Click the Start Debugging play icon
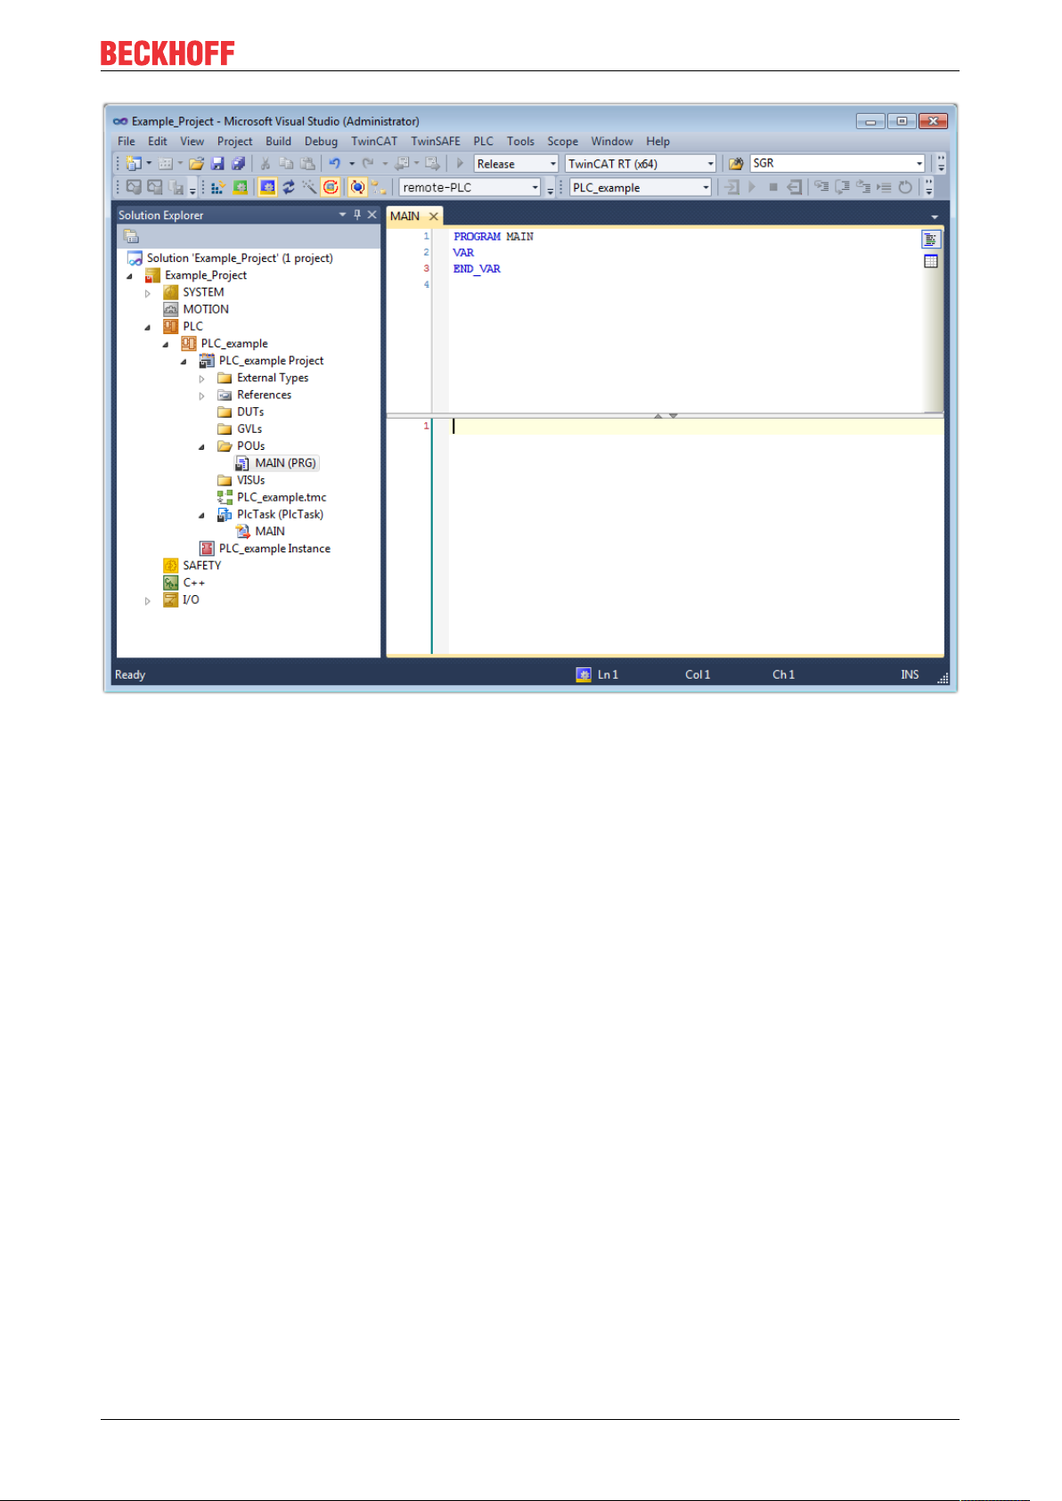The width and height of the screenshot is (1062, 1501). point(461,164)
